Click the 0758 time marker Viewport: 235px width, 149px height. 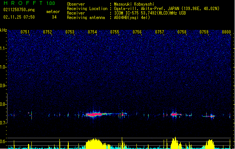pos(182,32)
